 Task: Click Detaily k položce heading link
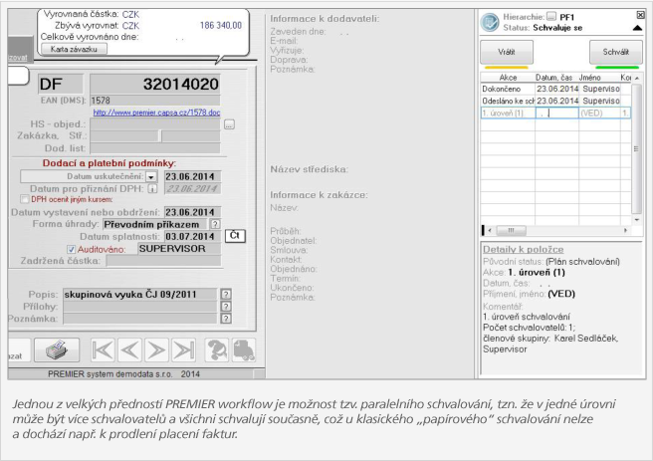(523, 250)
